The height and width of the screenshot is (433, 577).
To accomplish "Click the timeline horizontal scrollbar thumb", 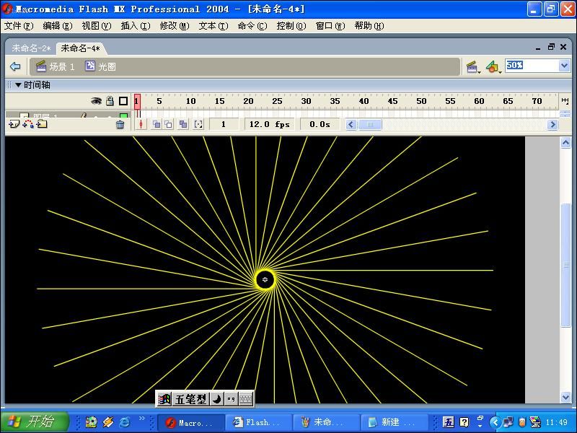I will (370, 125).
